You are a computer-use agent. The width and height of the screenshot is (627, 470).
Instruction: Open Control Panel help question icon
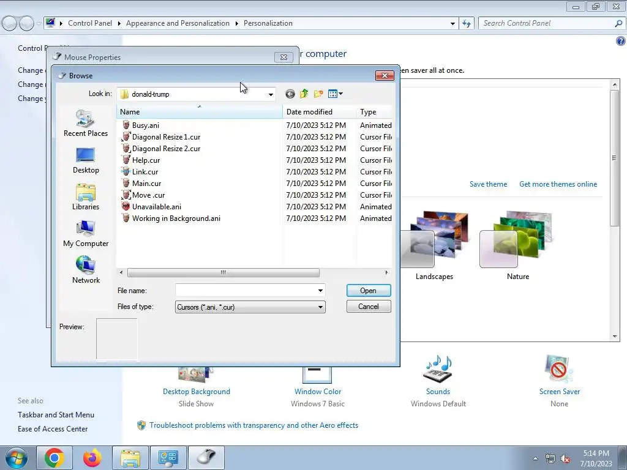tap(621, 41)
